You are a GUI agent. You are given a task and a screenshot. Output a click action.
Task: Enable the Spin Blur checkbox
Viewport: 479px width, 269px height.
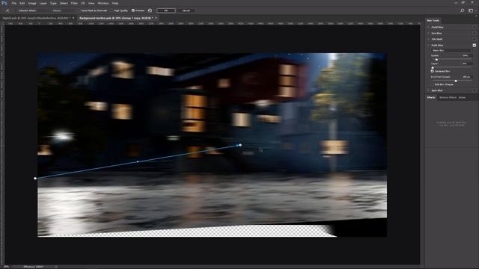(x=474, y=90)
